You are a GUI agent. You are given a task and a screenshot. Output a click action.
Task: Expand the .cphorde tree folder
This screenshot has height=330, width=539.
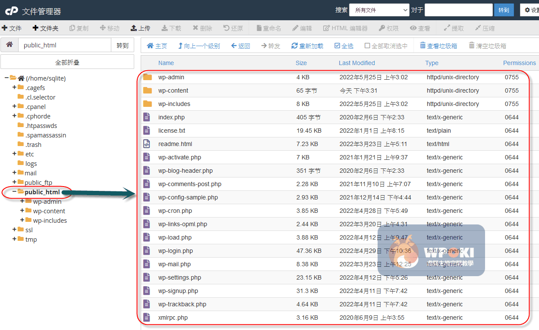coord(14,116)
